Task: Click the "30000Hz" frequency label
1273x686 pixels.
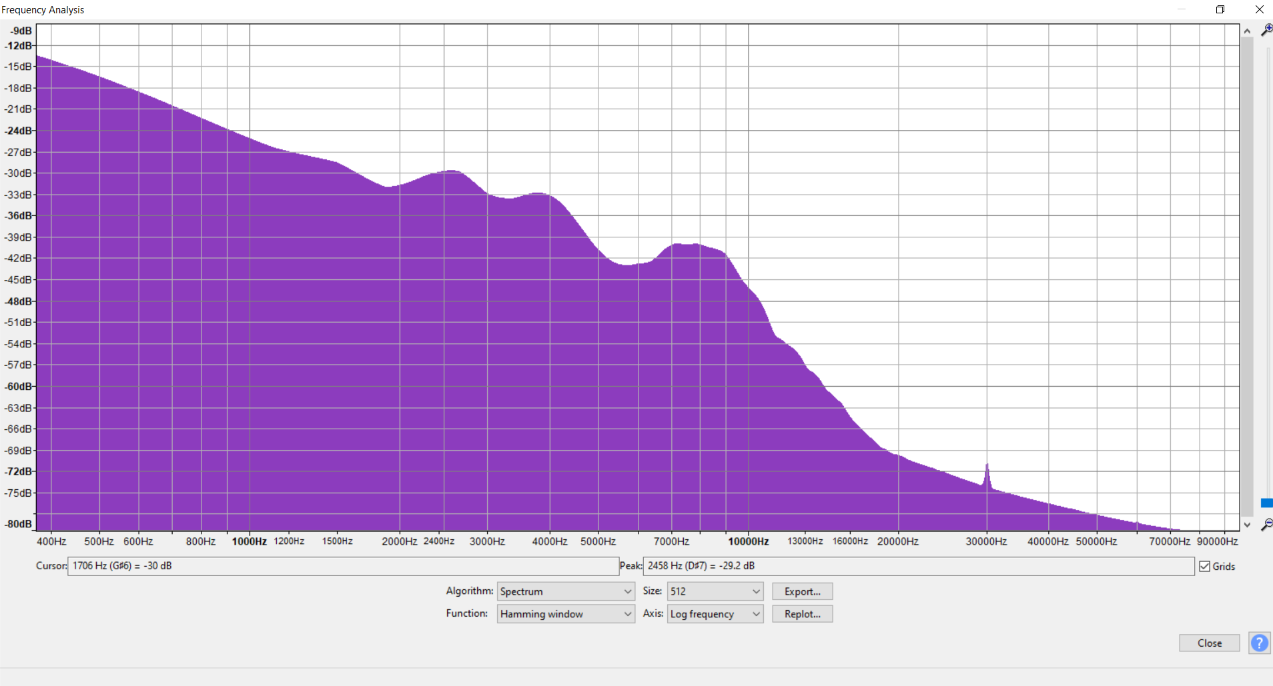Action: (986, 541)
